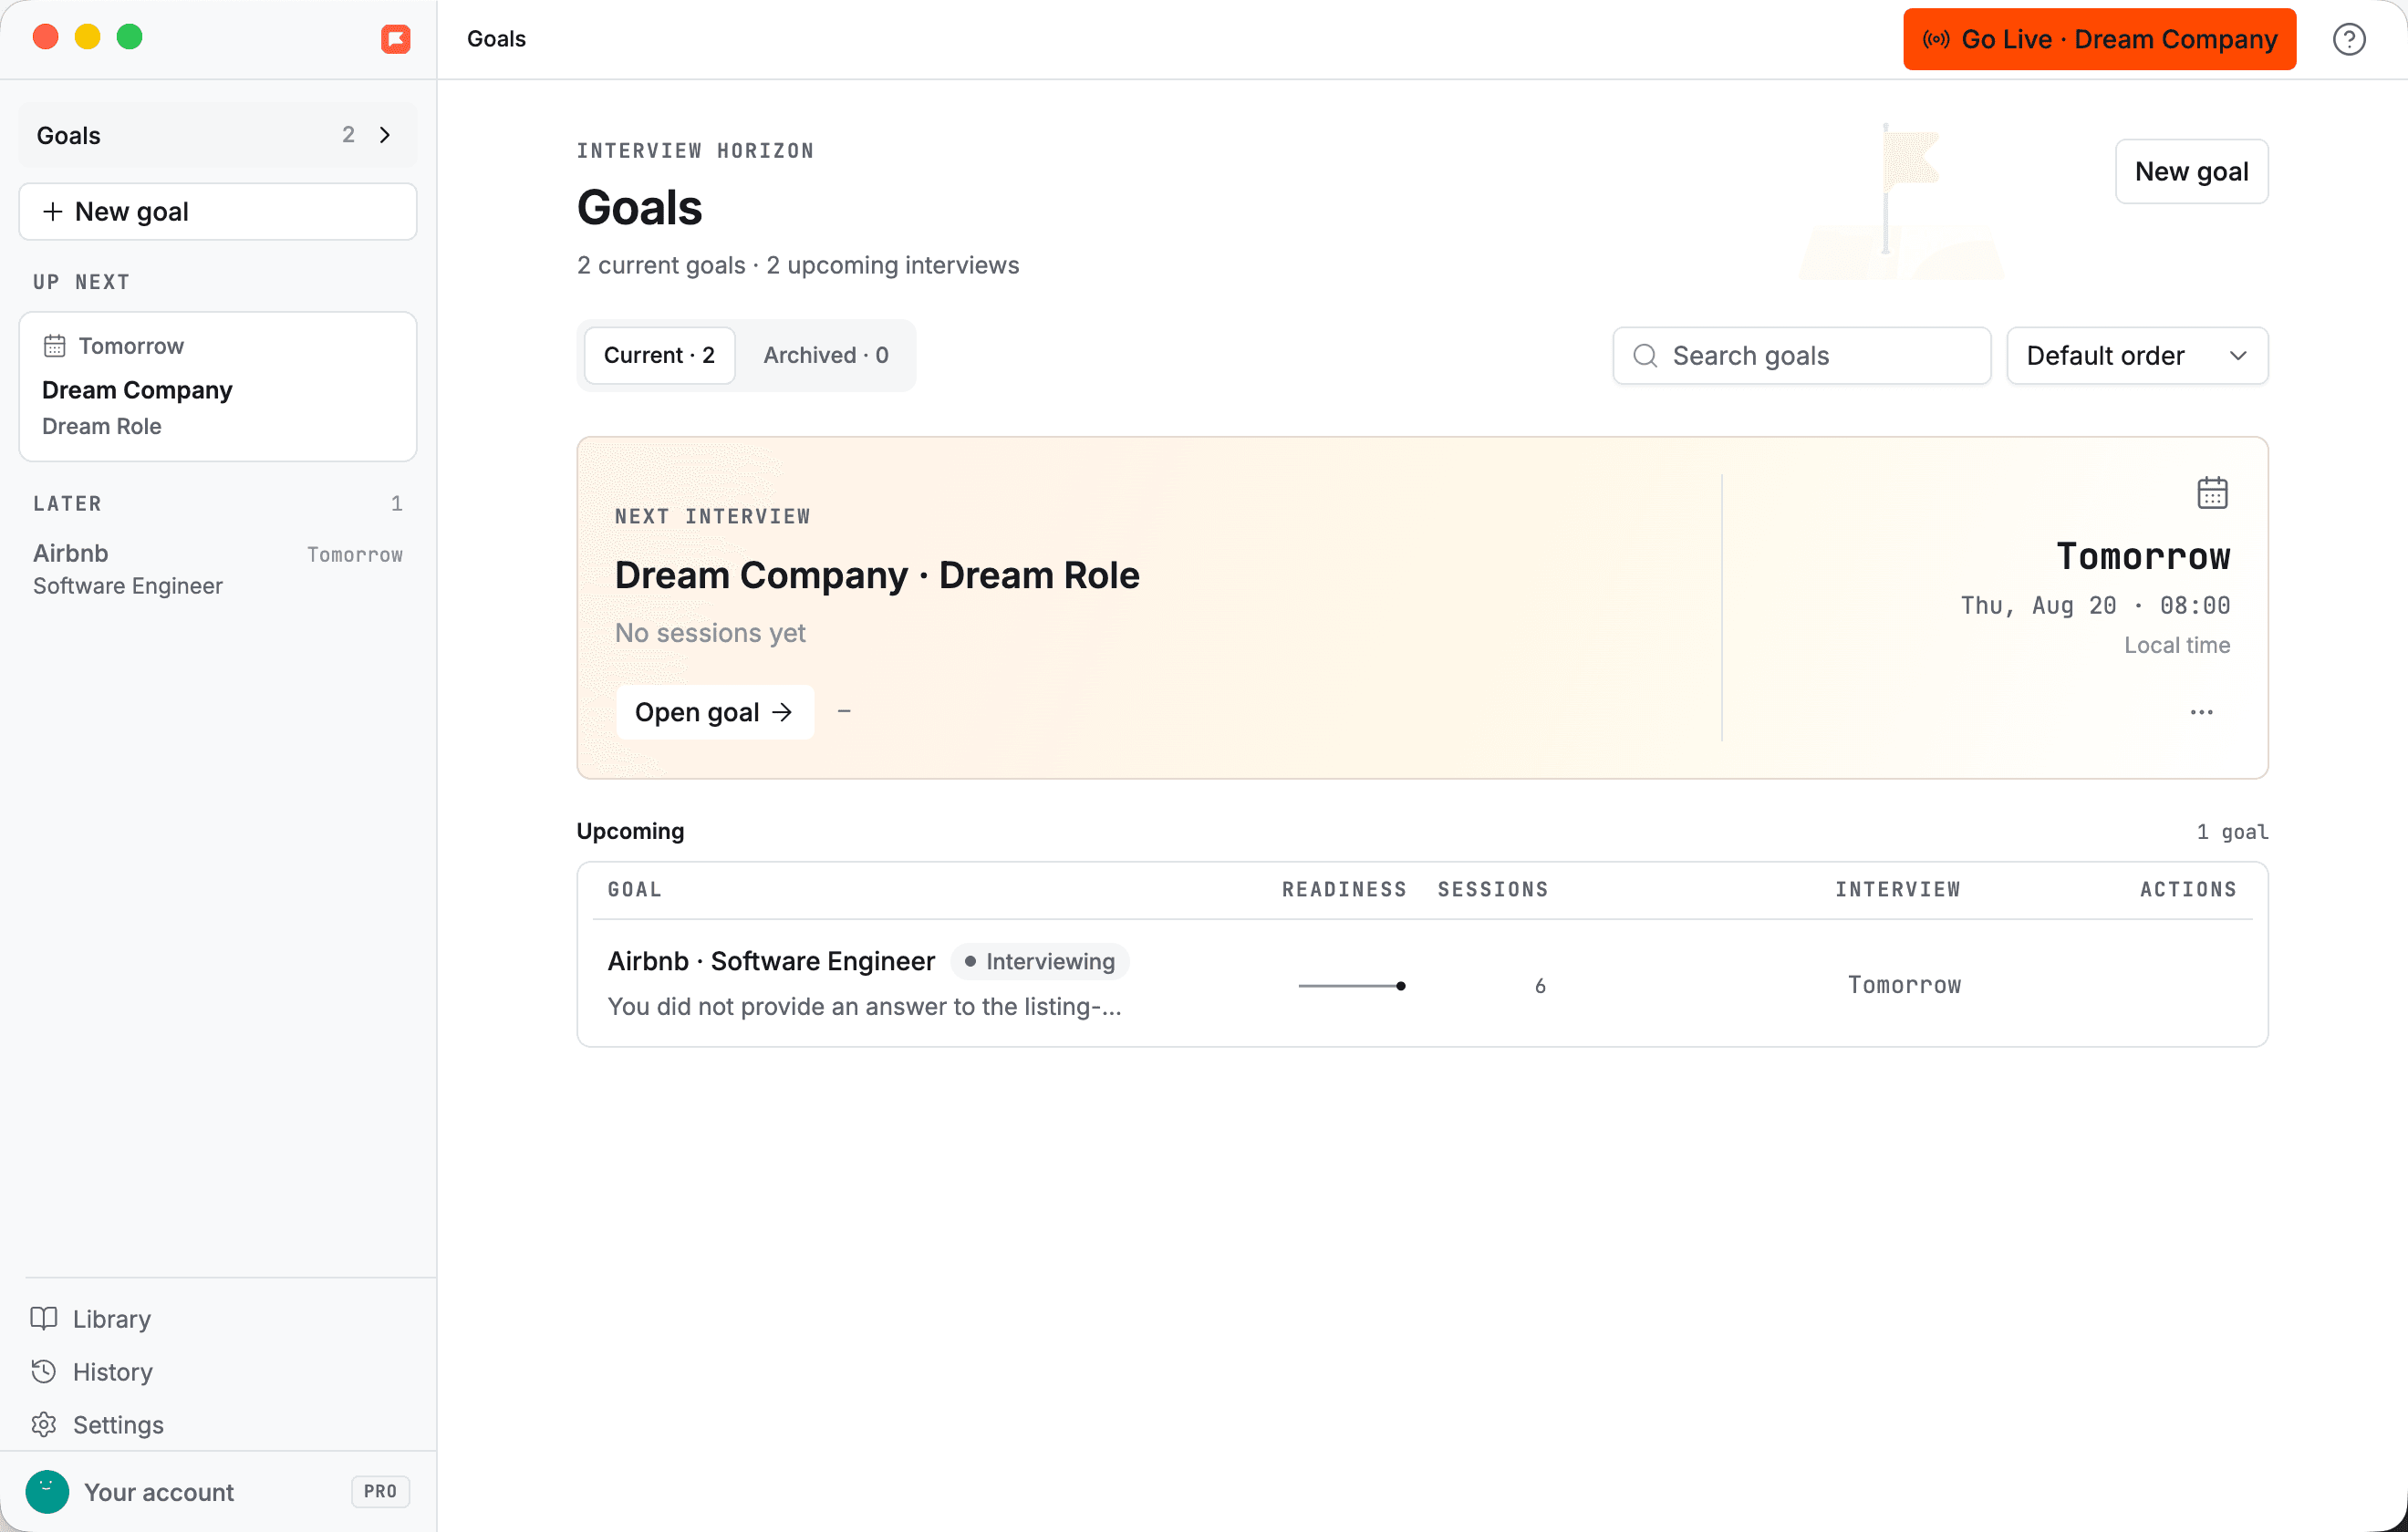
Task: Open the Dream Company Up Next card
Action: point(218,386)
